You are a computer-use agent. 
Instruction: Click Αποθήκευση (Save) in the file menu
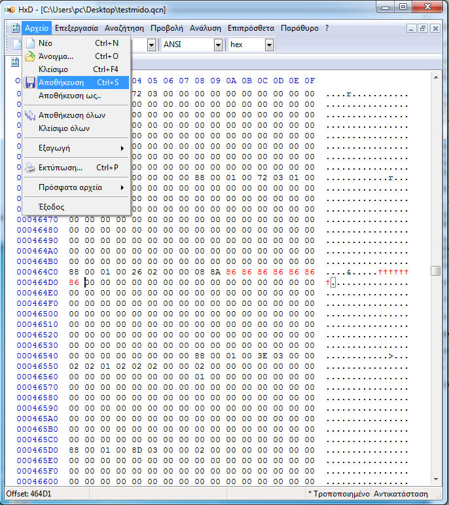(x=61, y=83)
